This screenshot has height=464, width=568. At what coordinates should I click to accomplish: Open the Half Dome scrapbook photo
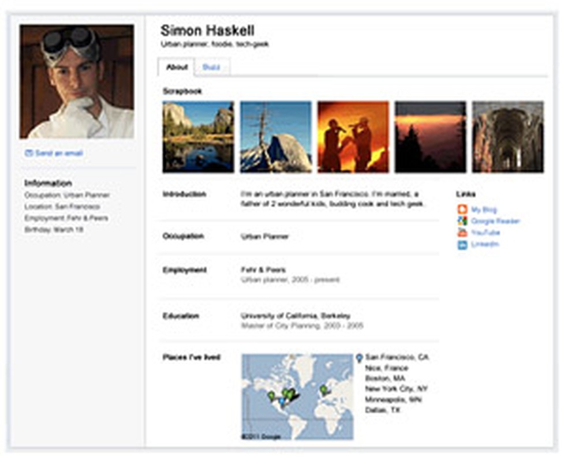(275, 137)
